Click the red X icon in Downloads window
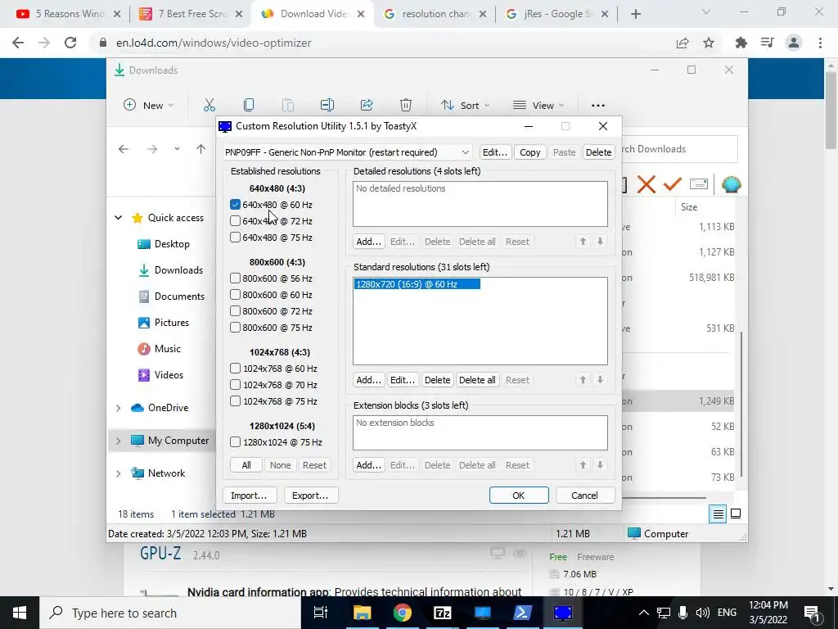 [x=647, y=184]
